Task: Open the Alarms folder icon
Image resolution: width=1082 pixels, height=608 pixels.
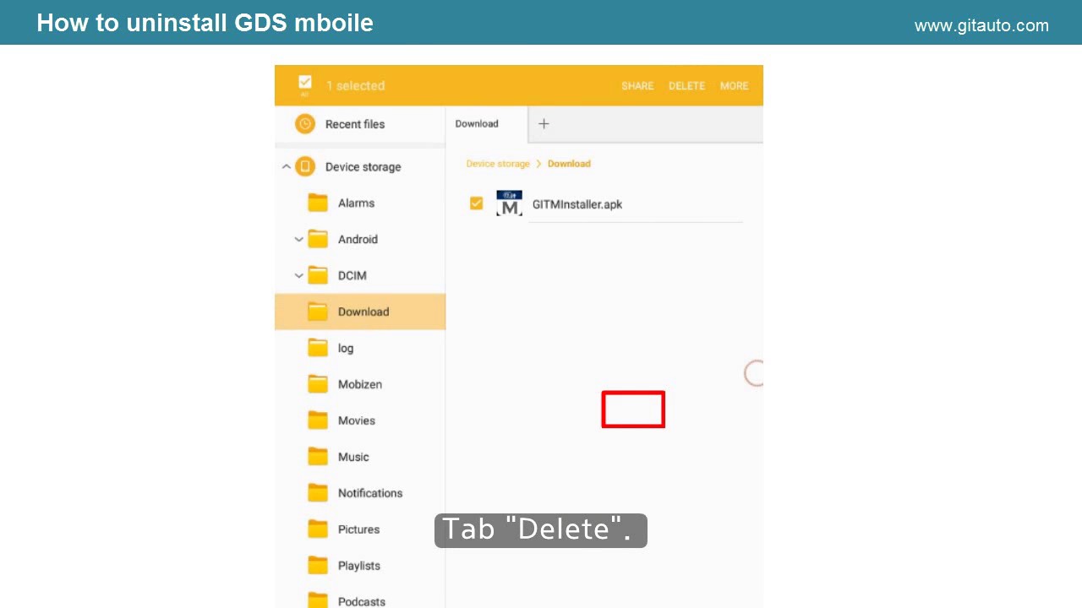Action: [x=318, y=203]
